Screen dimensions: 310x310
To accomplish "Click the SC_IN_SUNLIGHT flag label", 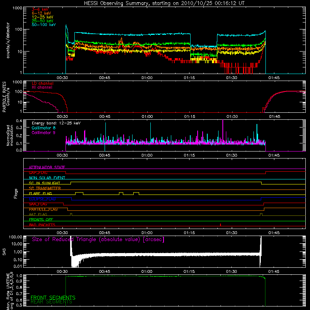I will 45,183.
